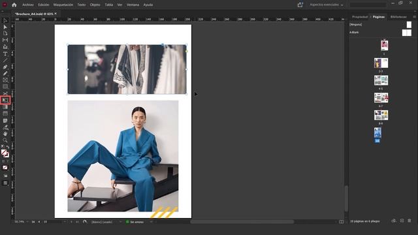The height and width of the screenshot is (235, 418).
Task: Open the Pages panel options menu
Action: click(x=414, y=17)
